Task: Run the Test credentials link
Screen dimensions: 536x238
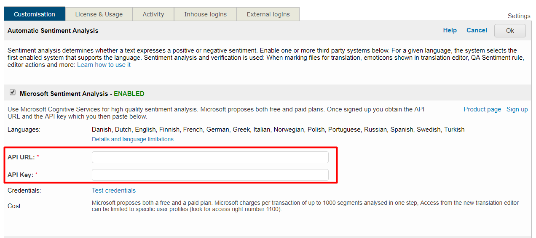Action: pos(114,190)
